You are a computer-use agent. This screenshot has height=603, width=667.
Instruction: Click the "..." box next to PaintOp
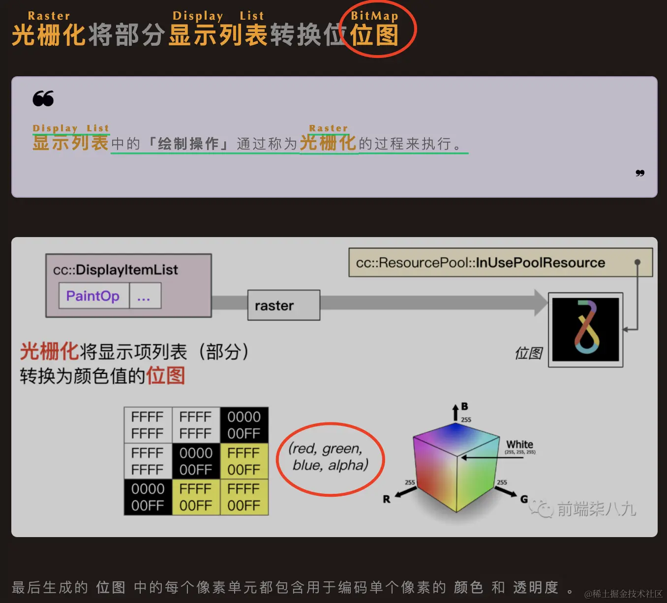145,296
